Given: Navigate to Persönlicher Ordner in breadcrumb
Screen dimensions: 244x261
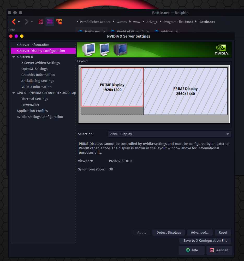Looking at the screenshot, I should pyautogui.click(x=95, y=22).
